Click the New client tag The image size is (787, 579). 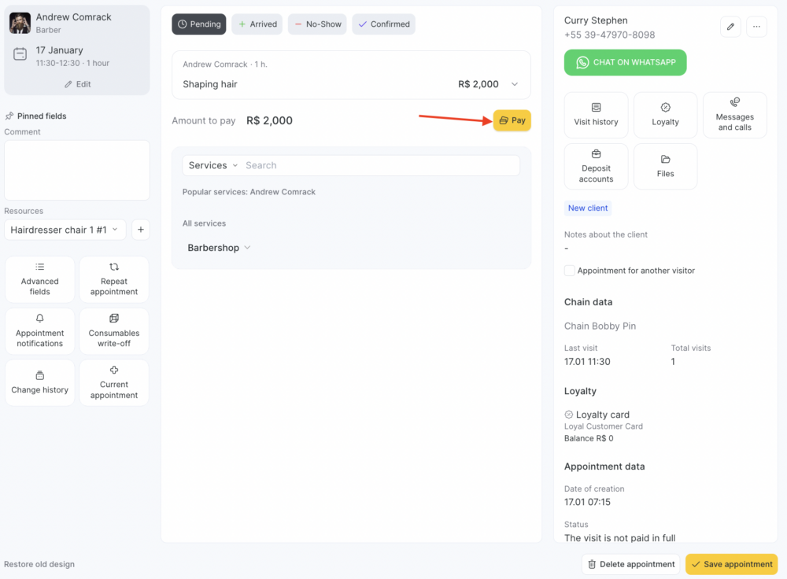point(588,208)
